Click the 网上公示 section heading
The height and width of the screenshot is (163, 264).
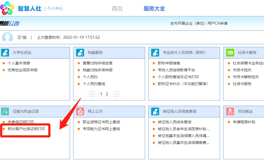(95, 111)
